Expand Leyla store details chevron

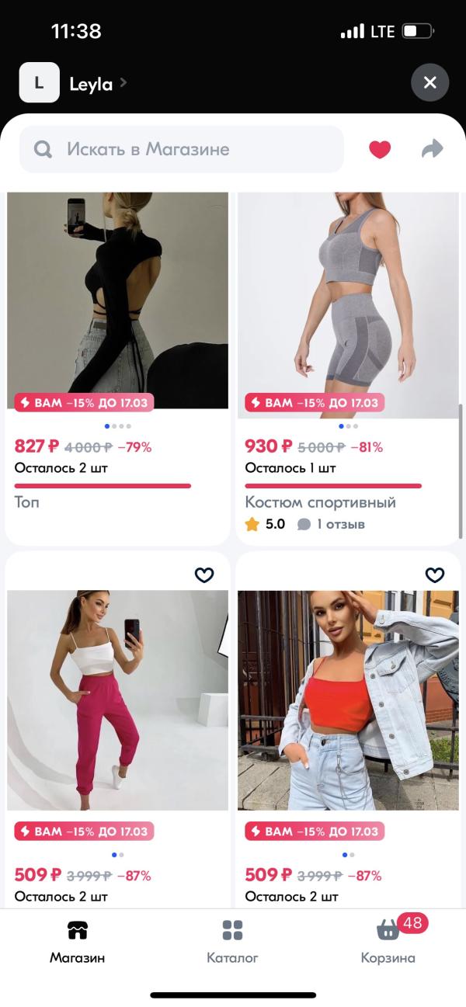click(x=123, y=82)
